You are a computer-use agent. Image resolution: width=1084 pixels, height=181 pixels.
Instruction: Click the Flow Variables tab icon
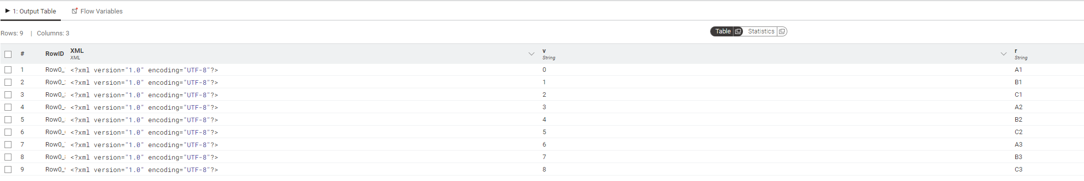point(75,11)
